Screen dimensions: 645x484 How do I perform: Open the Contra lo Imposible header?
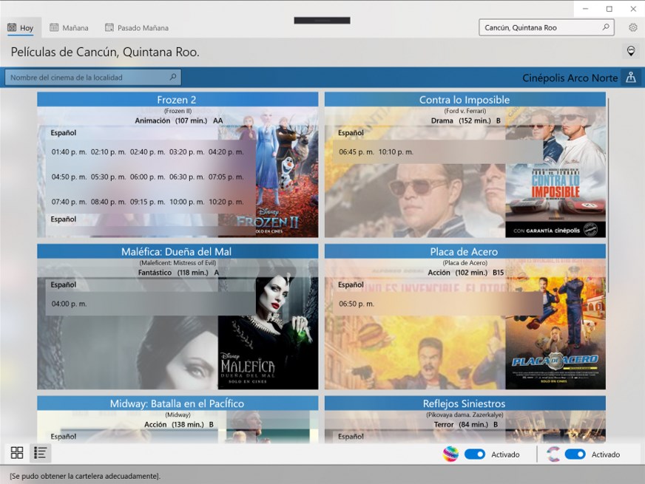465,100
